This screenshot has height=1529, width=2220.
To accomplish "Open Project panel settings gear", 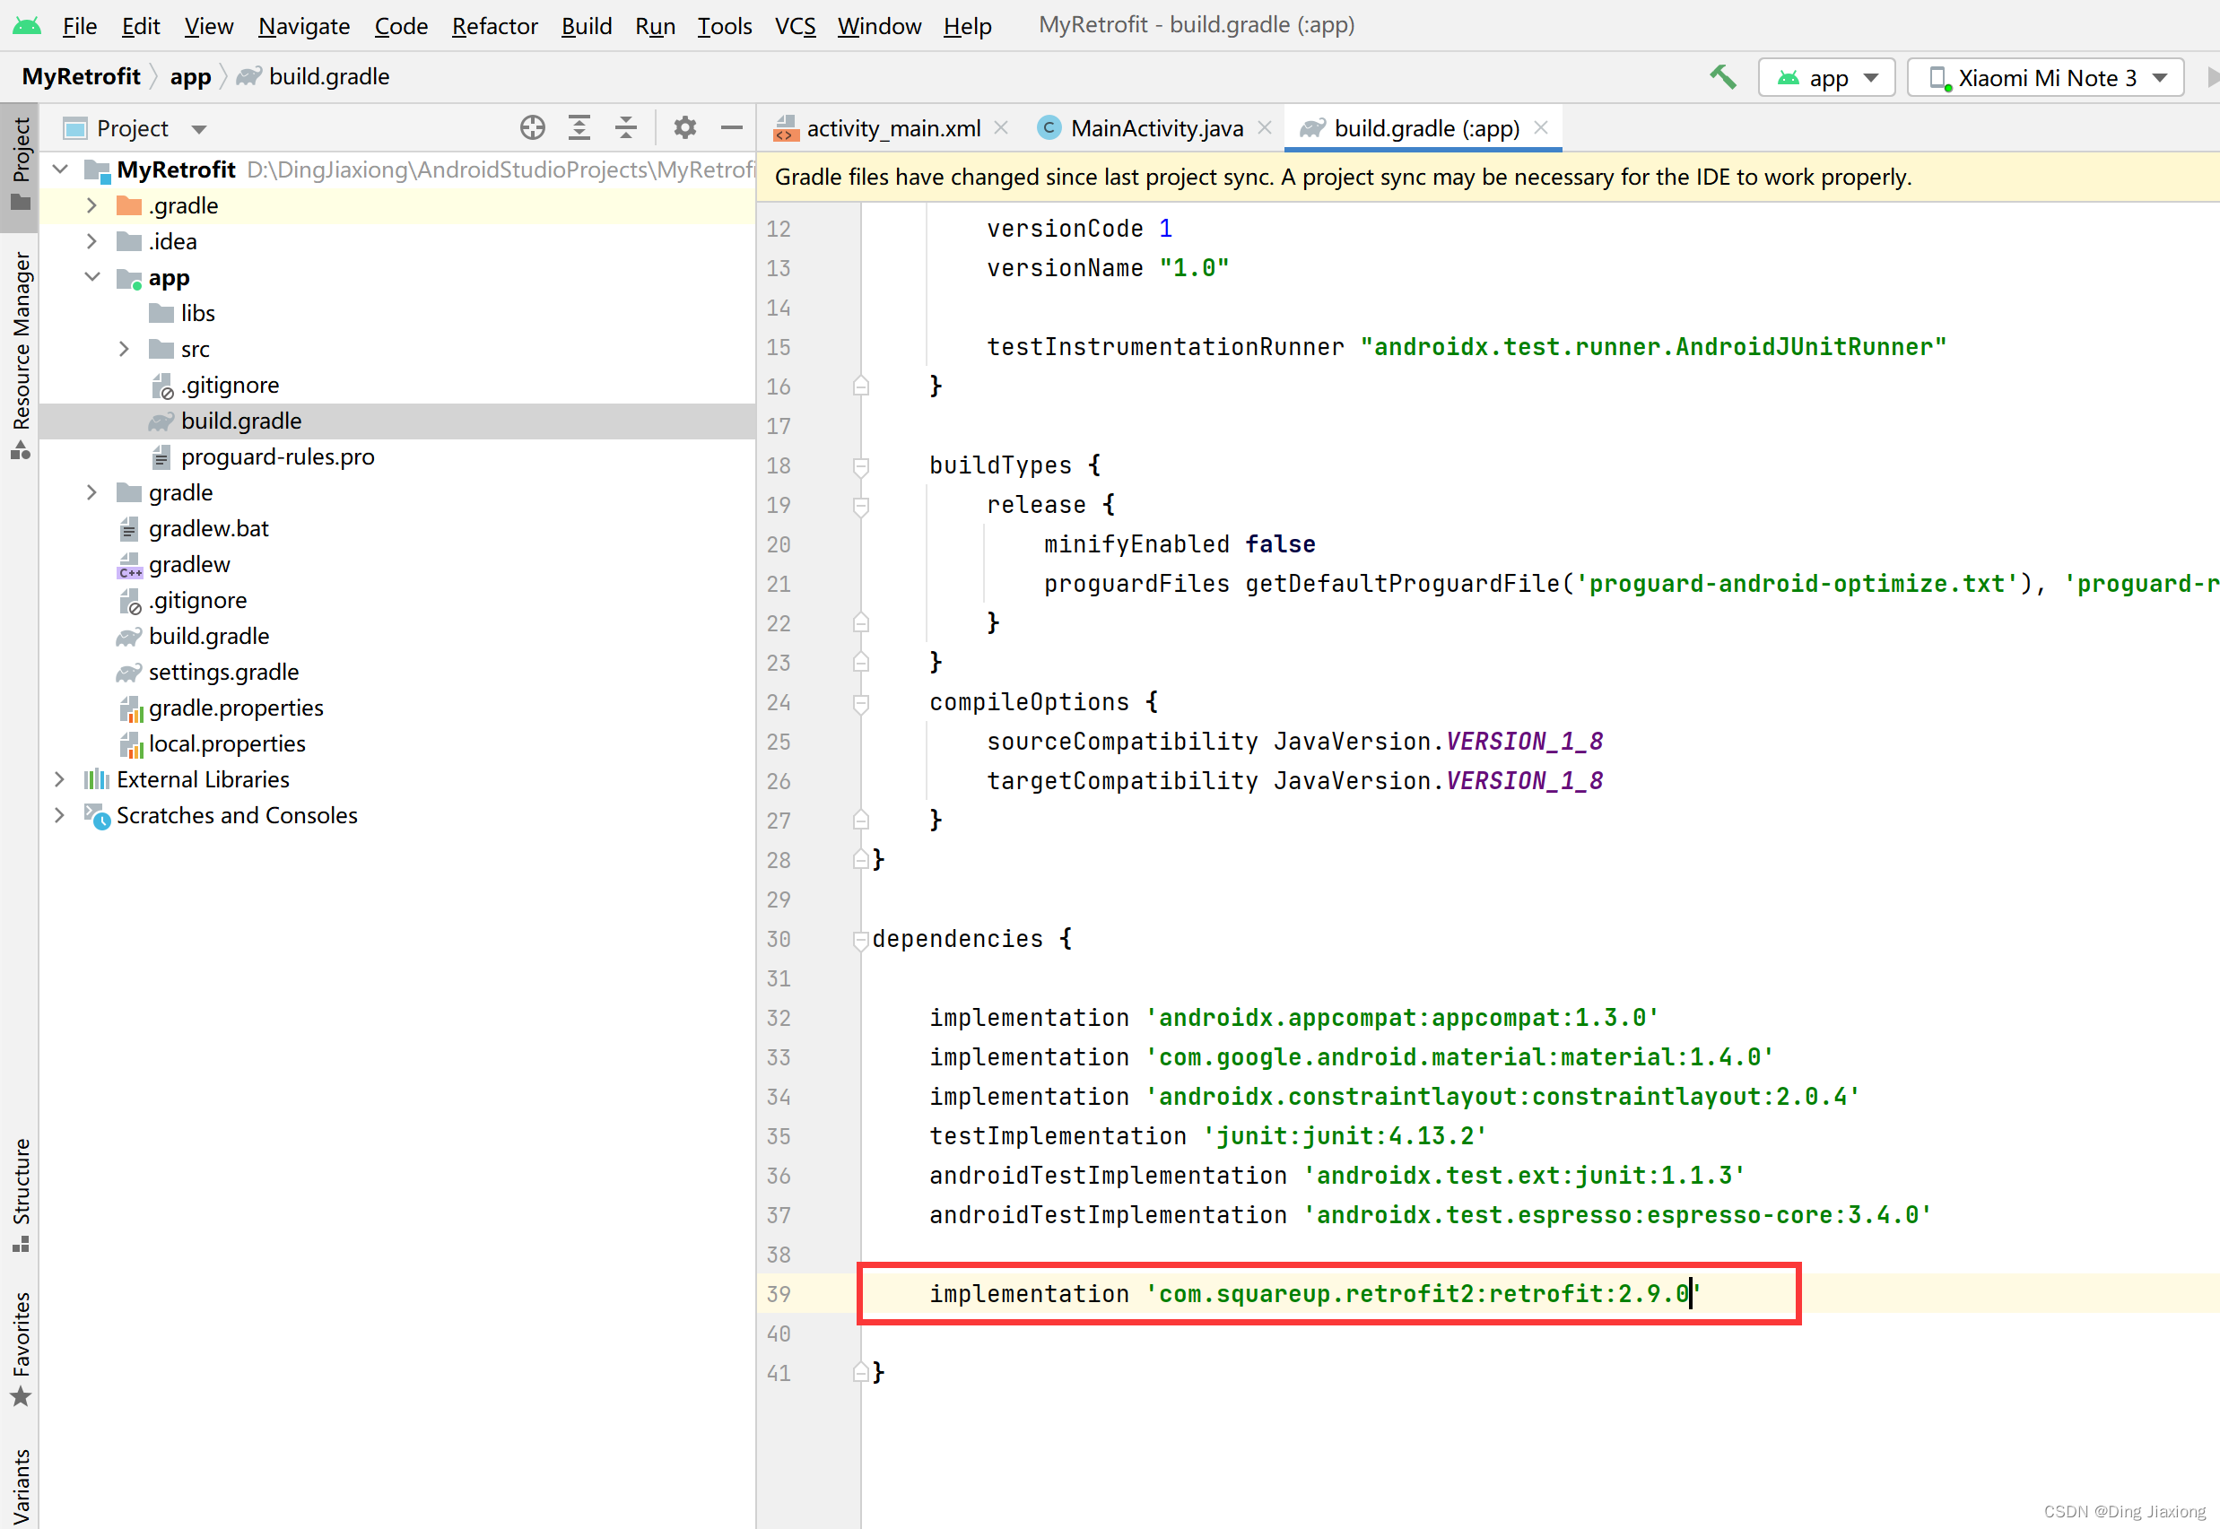I will tap(684, 127).
